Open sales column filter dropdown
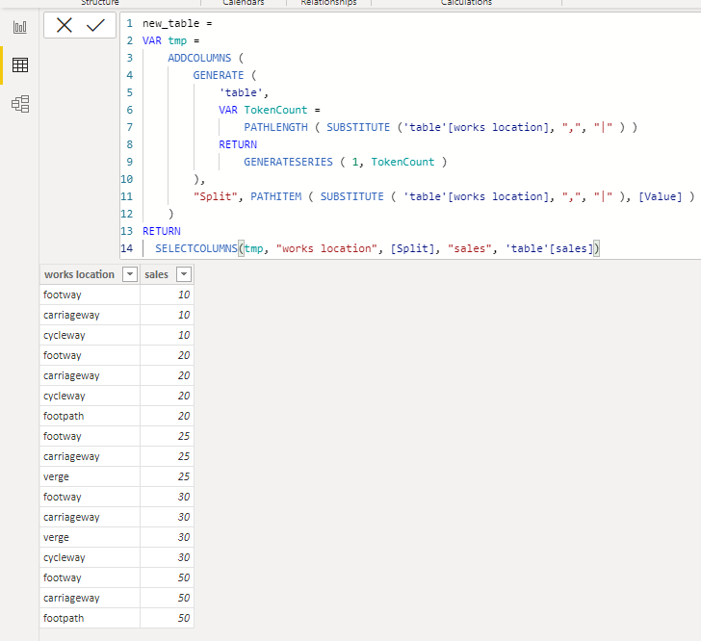This screenshot has height=641, width=701. click(184, 274)
